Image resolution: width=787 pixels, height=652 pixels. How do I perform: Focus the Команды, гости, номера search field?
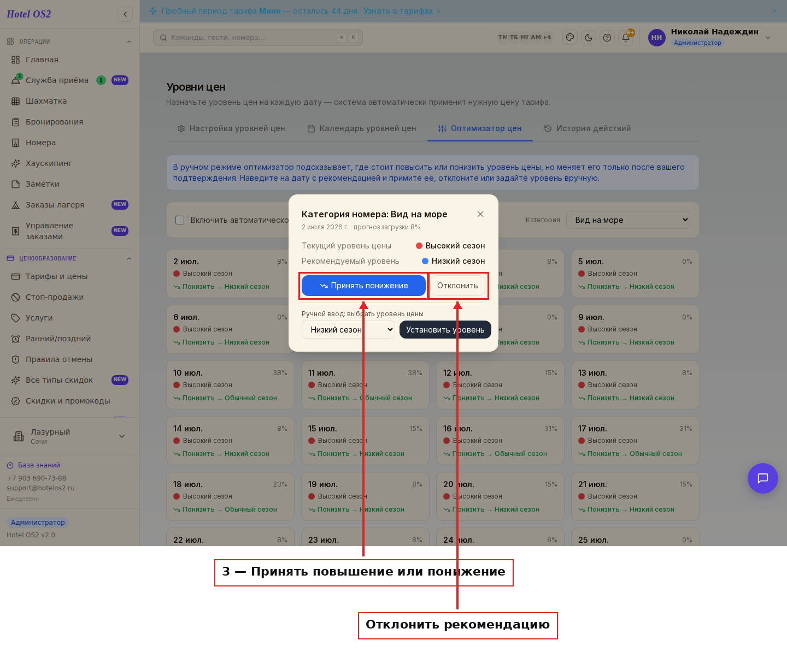(258, 38)
